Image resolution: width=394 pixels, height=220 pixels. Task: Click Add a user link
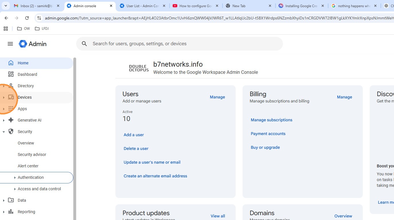tap(134, 135)
